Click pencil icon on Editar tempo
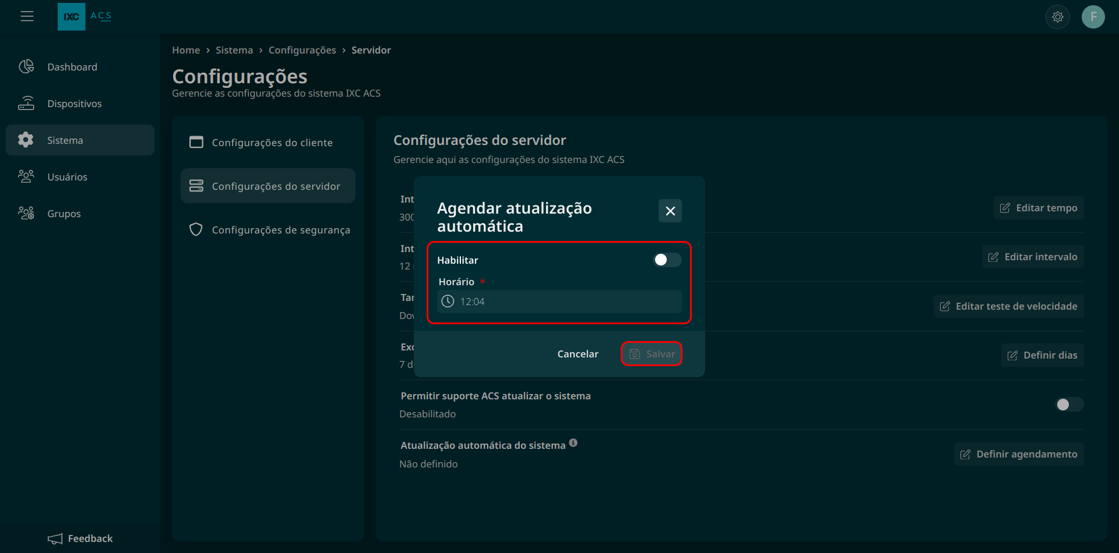The width and height of the screenshot is (1119, 553). tap(1005, 208)
